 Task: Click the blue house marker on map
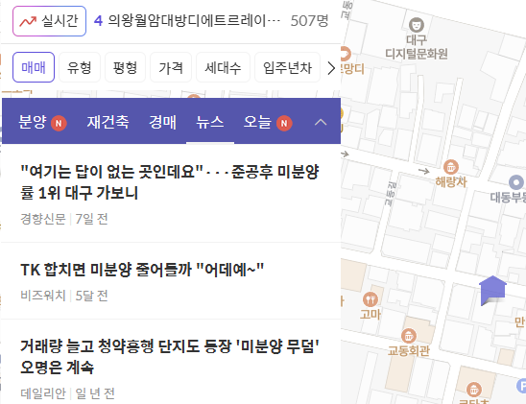coord(492,290)
